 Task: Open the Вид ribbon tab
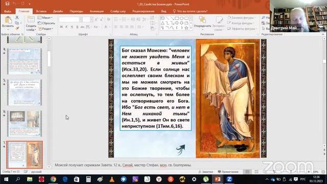point(163,11)
